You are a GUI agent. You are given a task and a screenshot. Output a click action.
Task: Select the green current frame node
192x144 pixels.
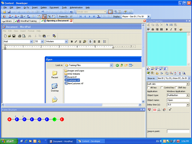[54, 119]
